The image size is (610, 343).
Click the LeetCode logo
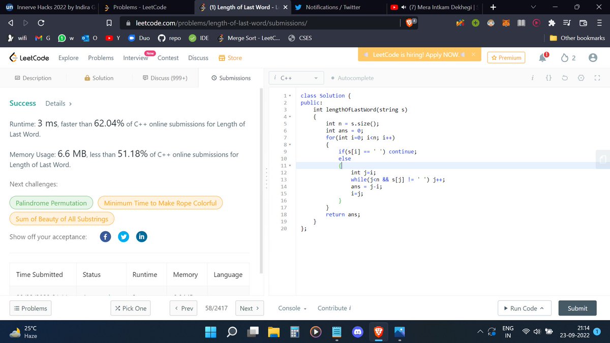click(x=29, y=58)
